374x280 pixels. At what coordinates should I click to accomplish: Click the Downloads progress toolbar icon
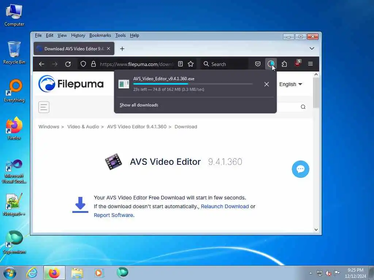click(x=271, y=64)
